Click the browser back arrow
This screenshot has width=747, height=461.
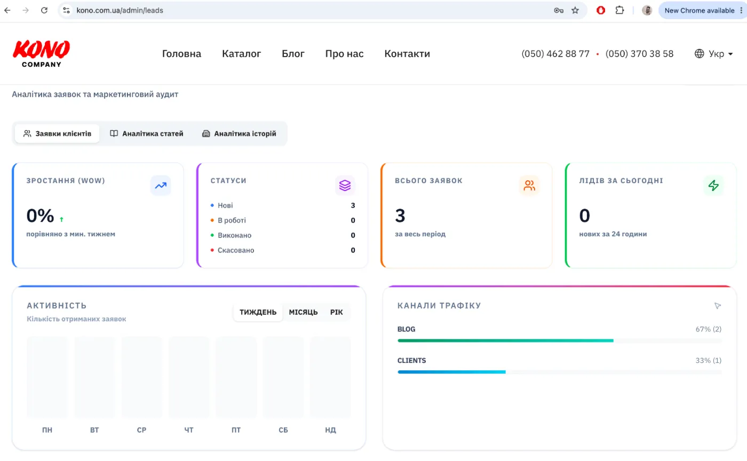pos(7,10)
